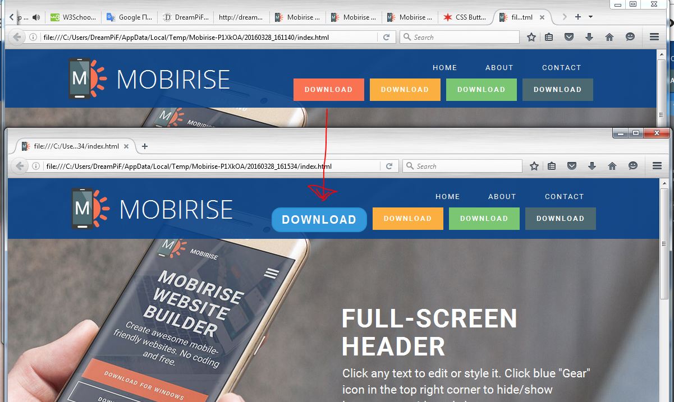Open the CONTACT link in the rear window page
674x402 pixels.
562,68
